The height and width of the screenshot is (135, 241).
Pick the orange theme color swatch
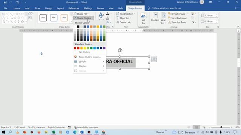tap(91, 27)
